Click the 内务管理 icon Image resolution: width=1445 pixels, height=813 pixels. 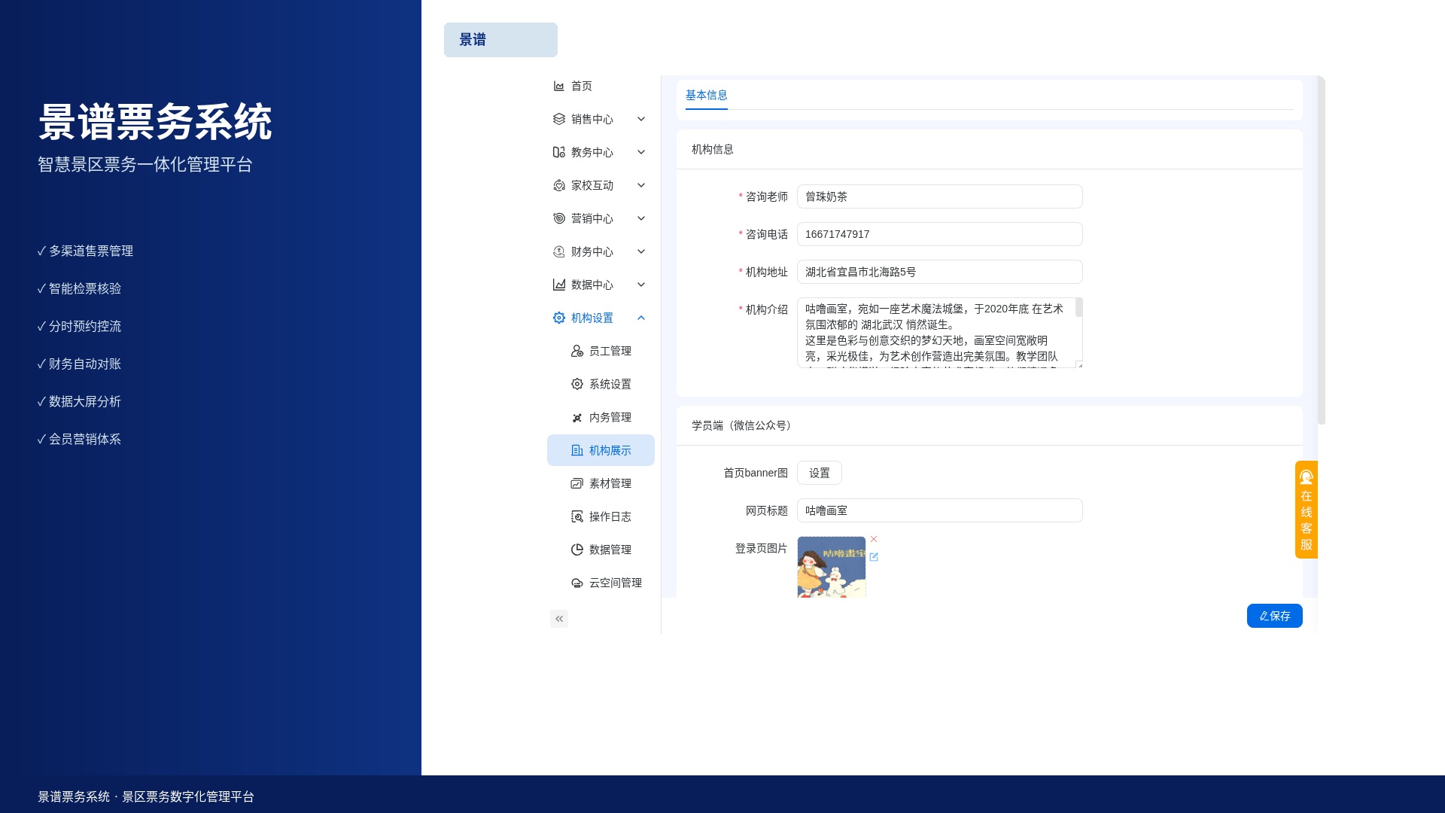[577, 417]
